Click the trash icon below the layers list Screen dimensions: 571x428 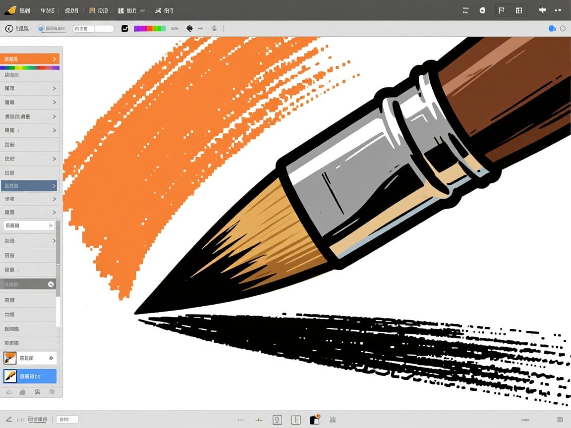pyautogui.click(x=52, y=392)
